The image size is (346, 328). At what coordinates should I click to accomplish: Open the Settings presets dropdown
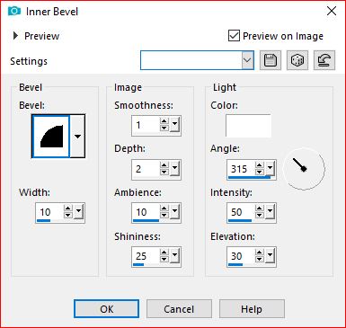tap(247, 60)
